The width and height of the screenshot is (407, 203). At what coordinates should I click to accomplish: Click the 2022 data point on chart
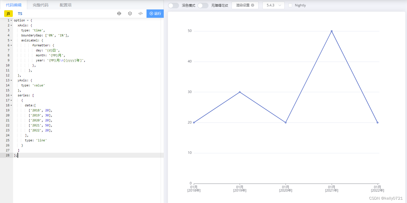point(378,122)
